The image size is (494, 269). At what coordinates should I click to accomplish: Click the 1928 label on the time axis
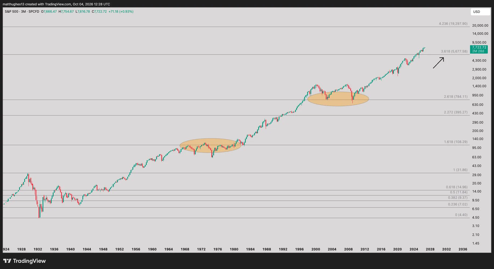(22, 249)
